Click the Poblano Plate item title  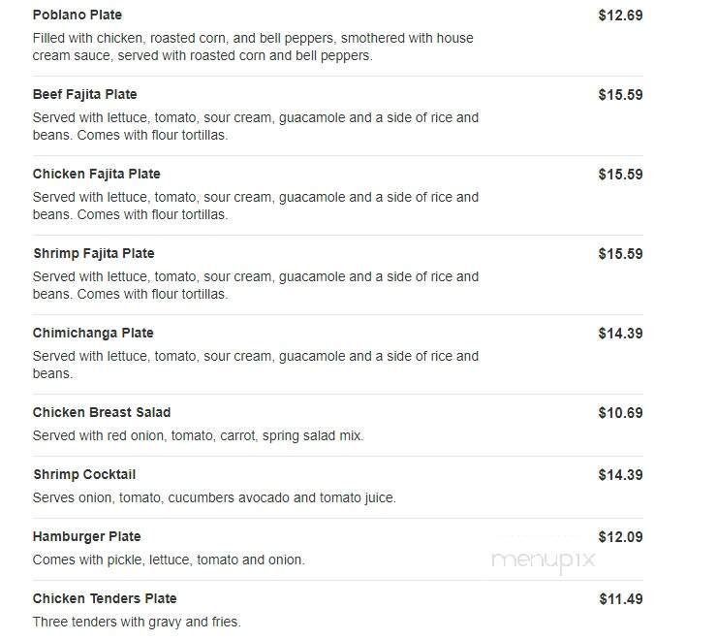[78, 15]
